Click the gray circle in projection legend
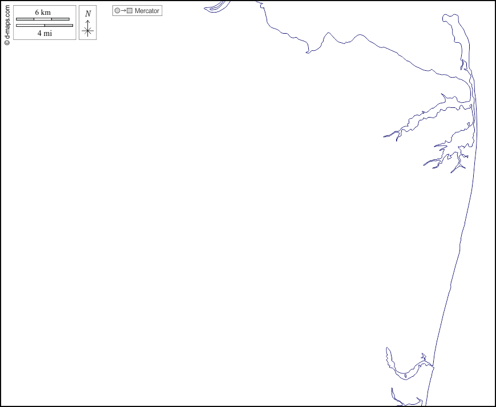 click(117, 11)
